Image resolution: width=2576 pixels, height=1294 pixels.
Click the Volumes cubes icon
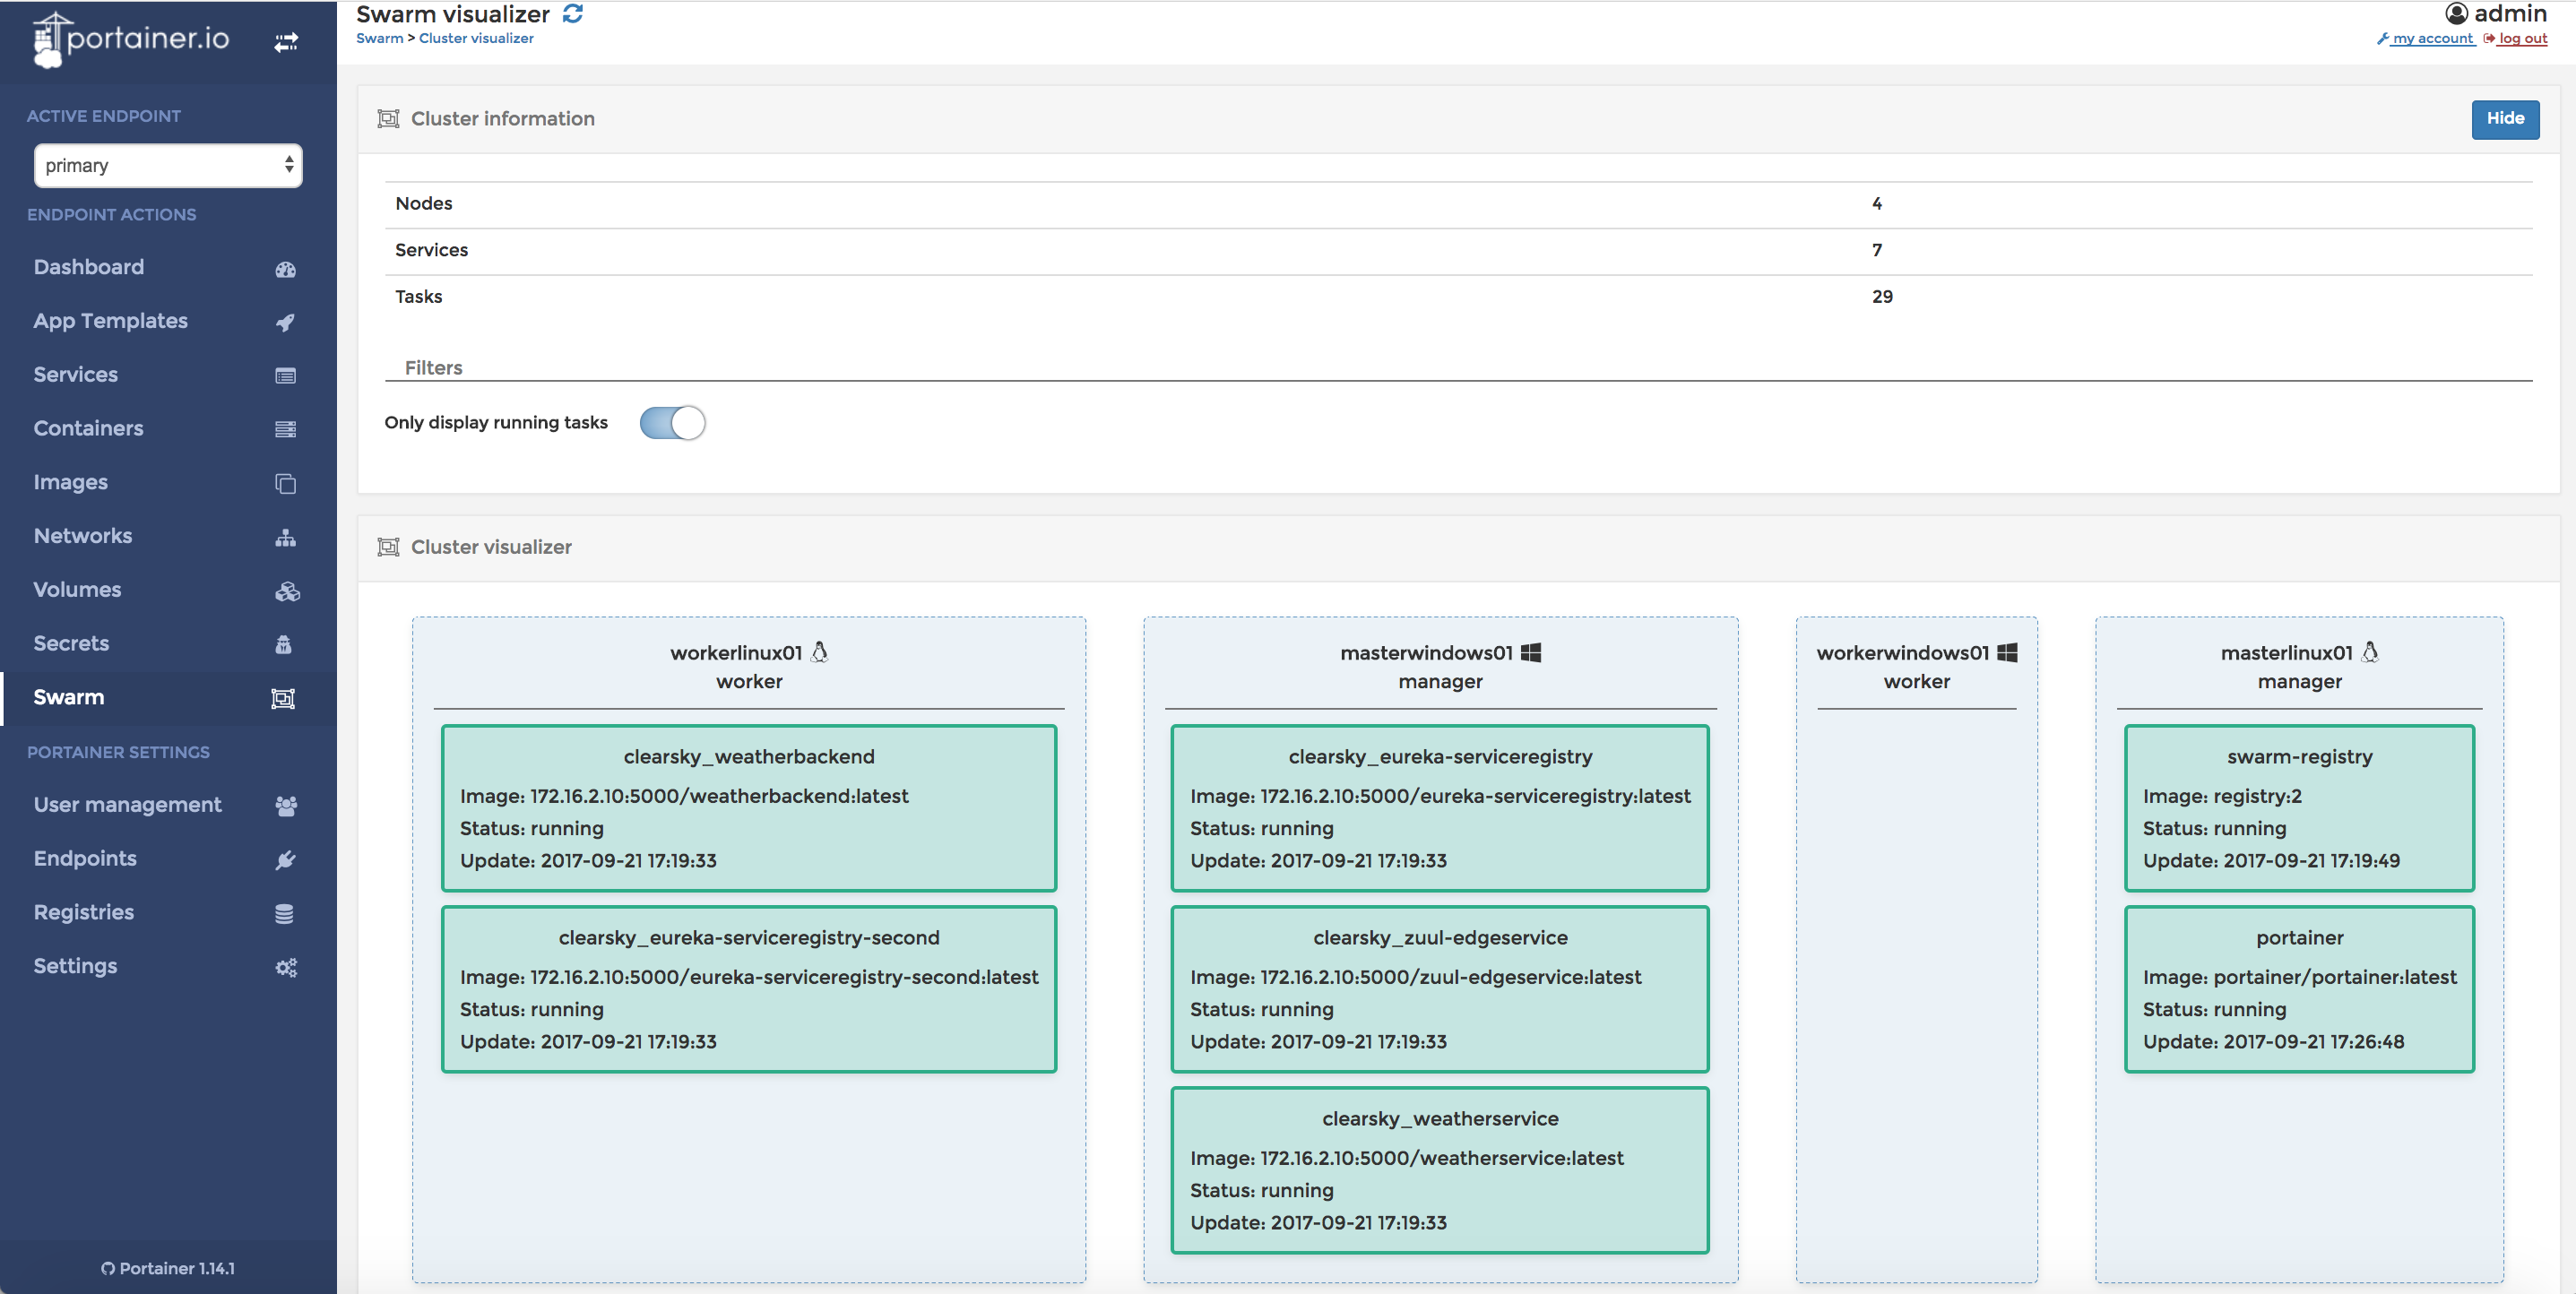pos(286,591)
